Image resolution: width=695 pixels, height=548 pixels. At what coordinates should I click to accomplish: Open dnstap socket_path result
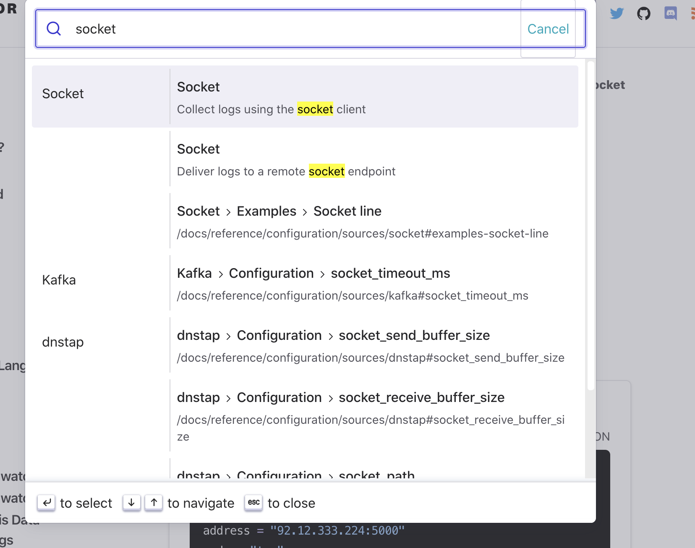374,470
